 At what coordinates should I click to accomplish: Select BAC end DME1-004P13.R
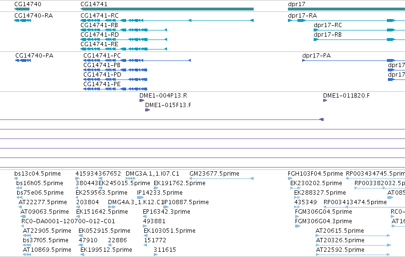(163, 96)
